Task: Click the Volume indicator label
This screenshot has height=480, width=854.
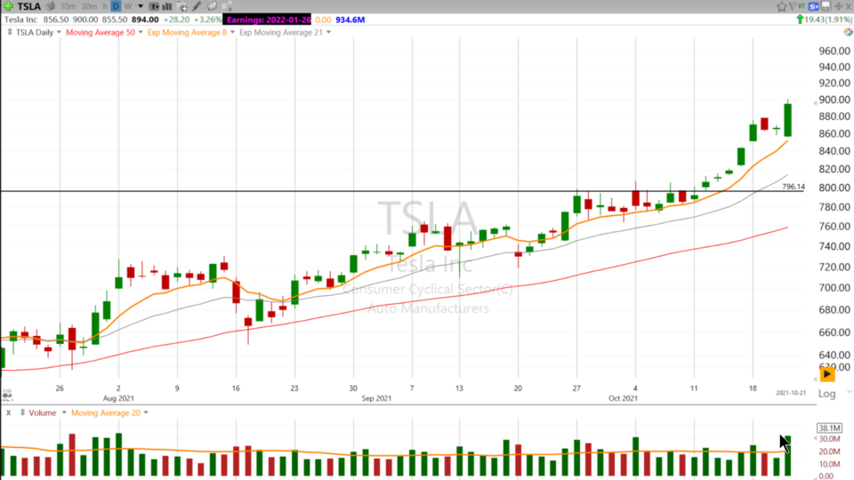Action: pos(43,413)
